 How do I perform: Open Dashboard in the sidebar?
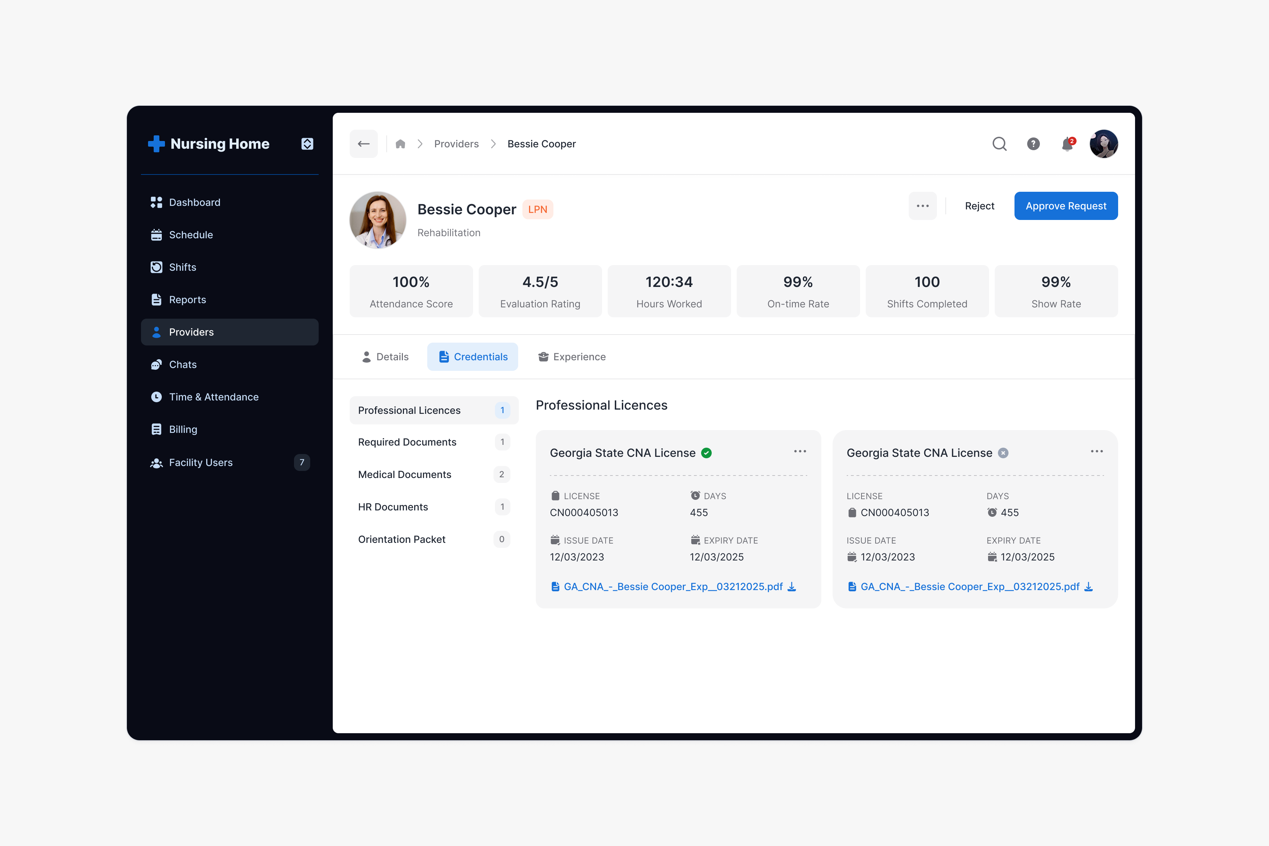194,202
